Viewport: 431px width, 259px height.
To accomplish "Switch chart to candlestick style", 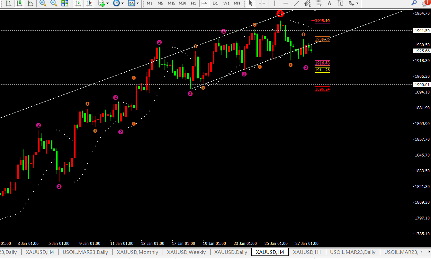I will point(20,4).
